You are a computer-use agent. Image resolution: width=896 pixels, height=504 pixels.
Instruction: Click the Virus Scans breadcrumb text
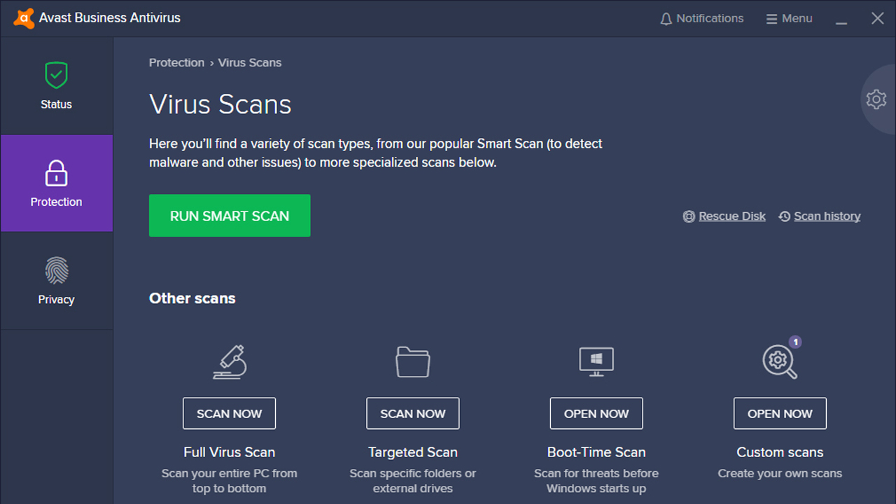pyautogui.click(x=250, y=62)
